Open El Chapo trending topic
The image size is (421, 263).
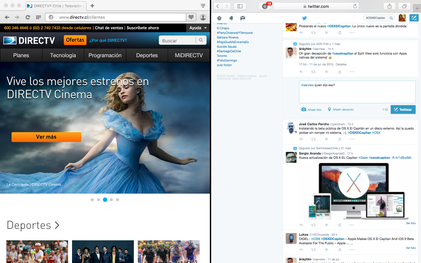pos(223,28)
